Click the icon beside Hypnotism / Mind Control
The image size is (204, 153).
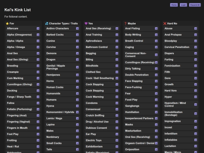point(196,105)
